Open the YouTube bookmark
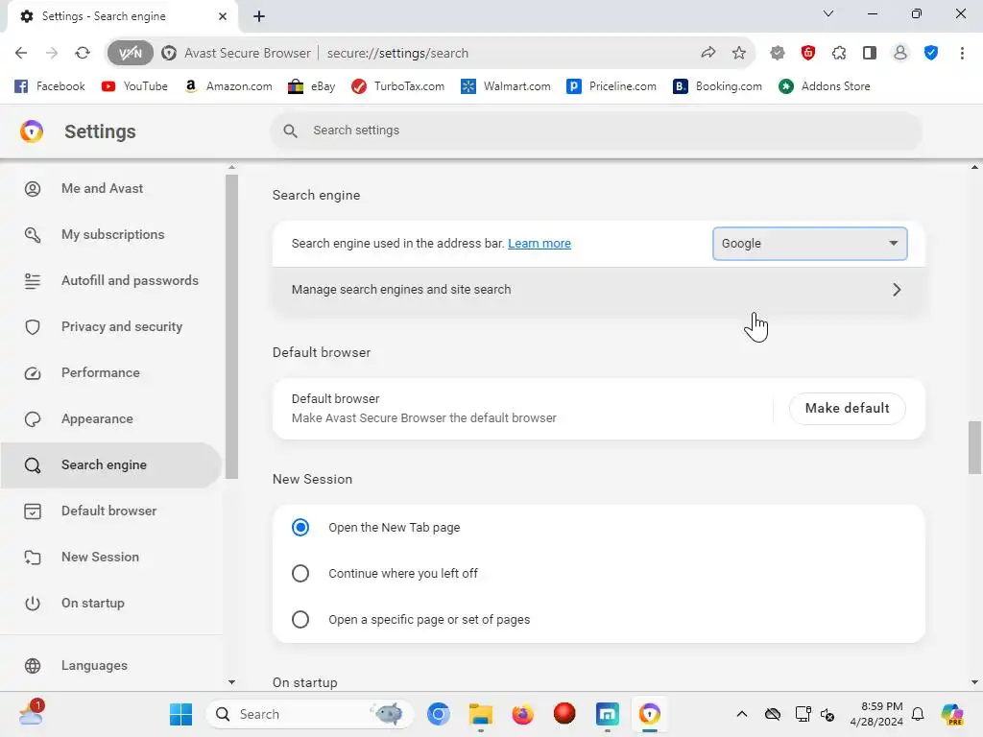 [x=134, y=86]
